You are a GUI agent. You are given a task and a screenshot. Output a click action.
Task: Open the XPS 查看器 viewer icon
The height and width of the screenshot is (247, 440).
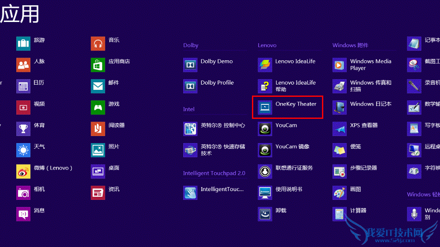click(340, 129)
